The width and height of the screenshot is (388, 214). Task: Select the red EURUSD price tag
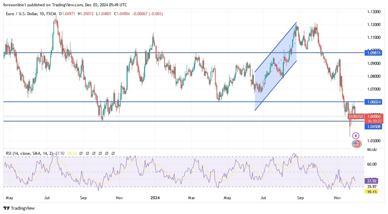pyautogui.click(x=355, y=116)
